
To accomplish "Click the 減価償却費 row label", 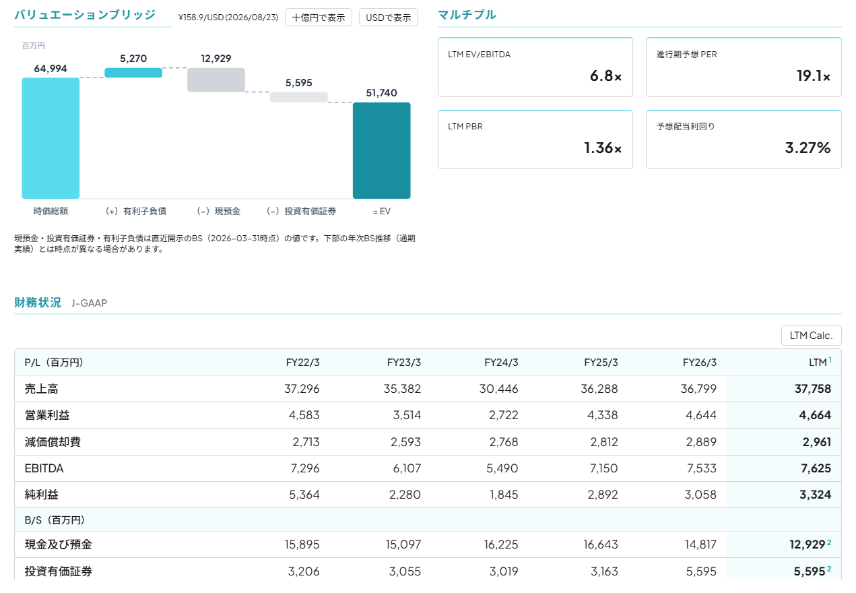I will (53, 442).
